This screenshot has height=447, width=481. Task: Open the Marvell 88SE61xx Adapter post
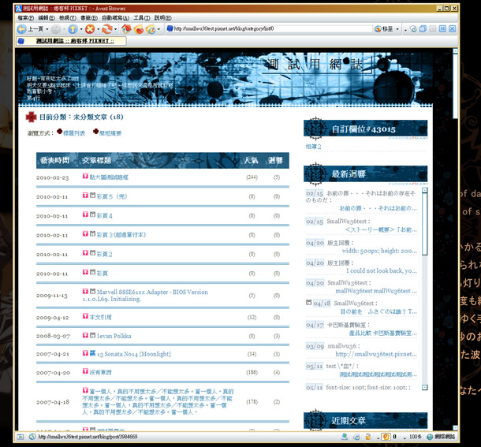pyautogui.click(x=145, y=295)
